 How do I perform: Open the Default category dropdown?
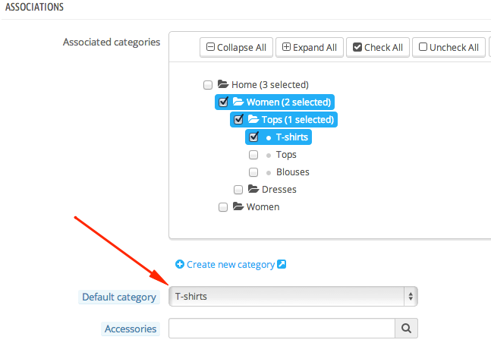coord(293,296)
